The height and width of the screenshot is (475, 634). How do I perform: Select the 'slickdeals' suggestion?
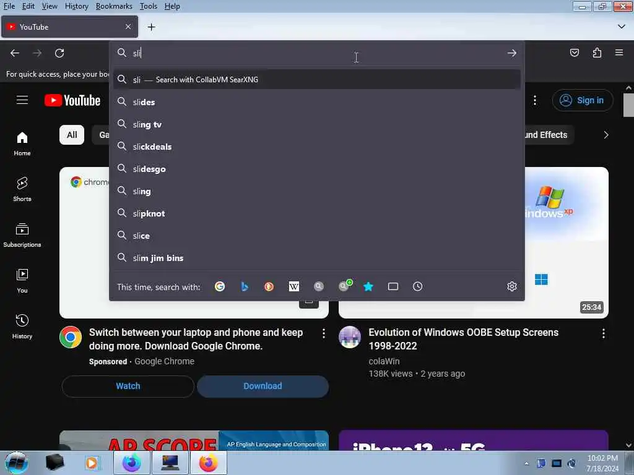click(x=317, y=147)
